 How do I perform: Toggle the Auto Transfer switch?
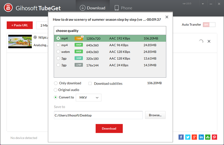point(209,25)
